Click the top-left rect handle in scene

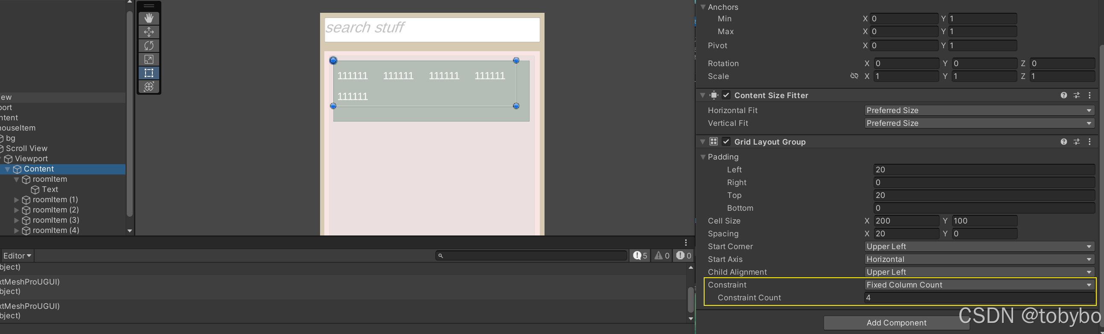[333, 61]
